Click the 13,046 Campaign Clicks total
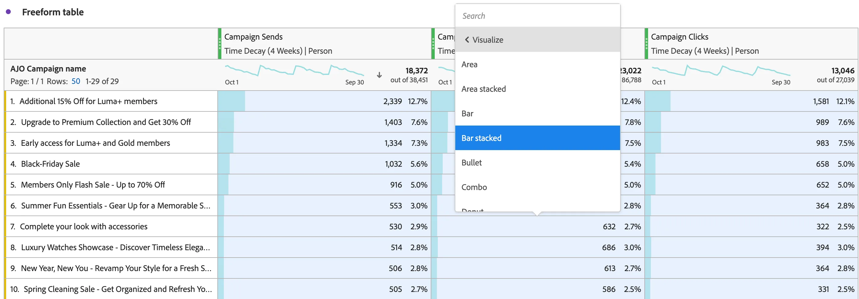 (x=843, y=71)
